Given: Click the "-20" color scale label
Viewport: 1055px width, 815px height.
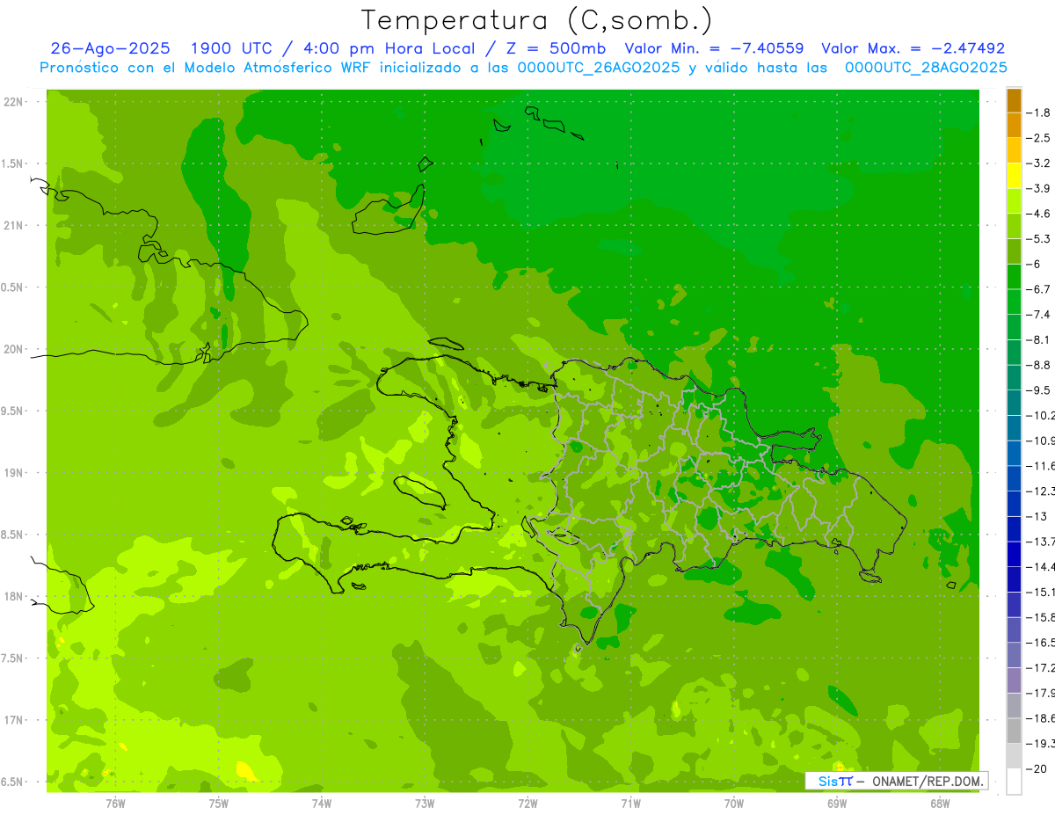Looking at the screenshot, I should tap(1036, 769).
